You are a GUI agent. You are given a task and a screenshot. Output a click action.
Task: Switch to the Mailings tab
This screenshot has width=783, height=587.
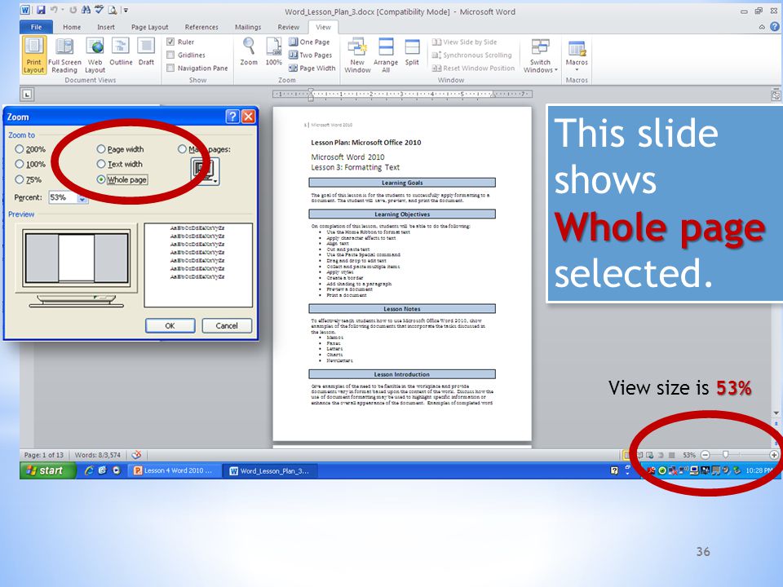coord(248,27)
